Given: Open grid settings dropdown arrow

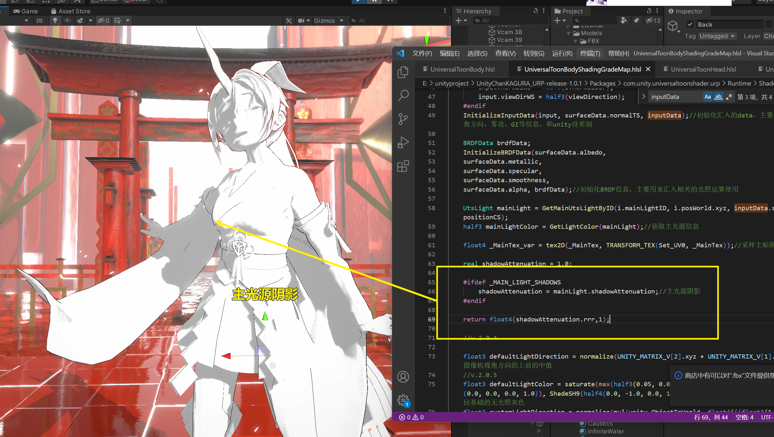Looking at the screenshot, I should [128, 20].
